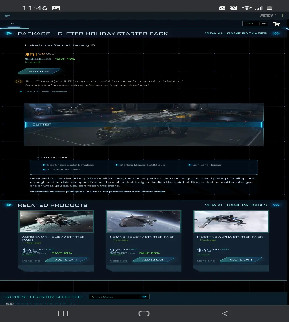Open View All Game Packages beside Related Products
The height and width of the screenshot is (322, 289).
pyautogui.click(x=236, y=205)
